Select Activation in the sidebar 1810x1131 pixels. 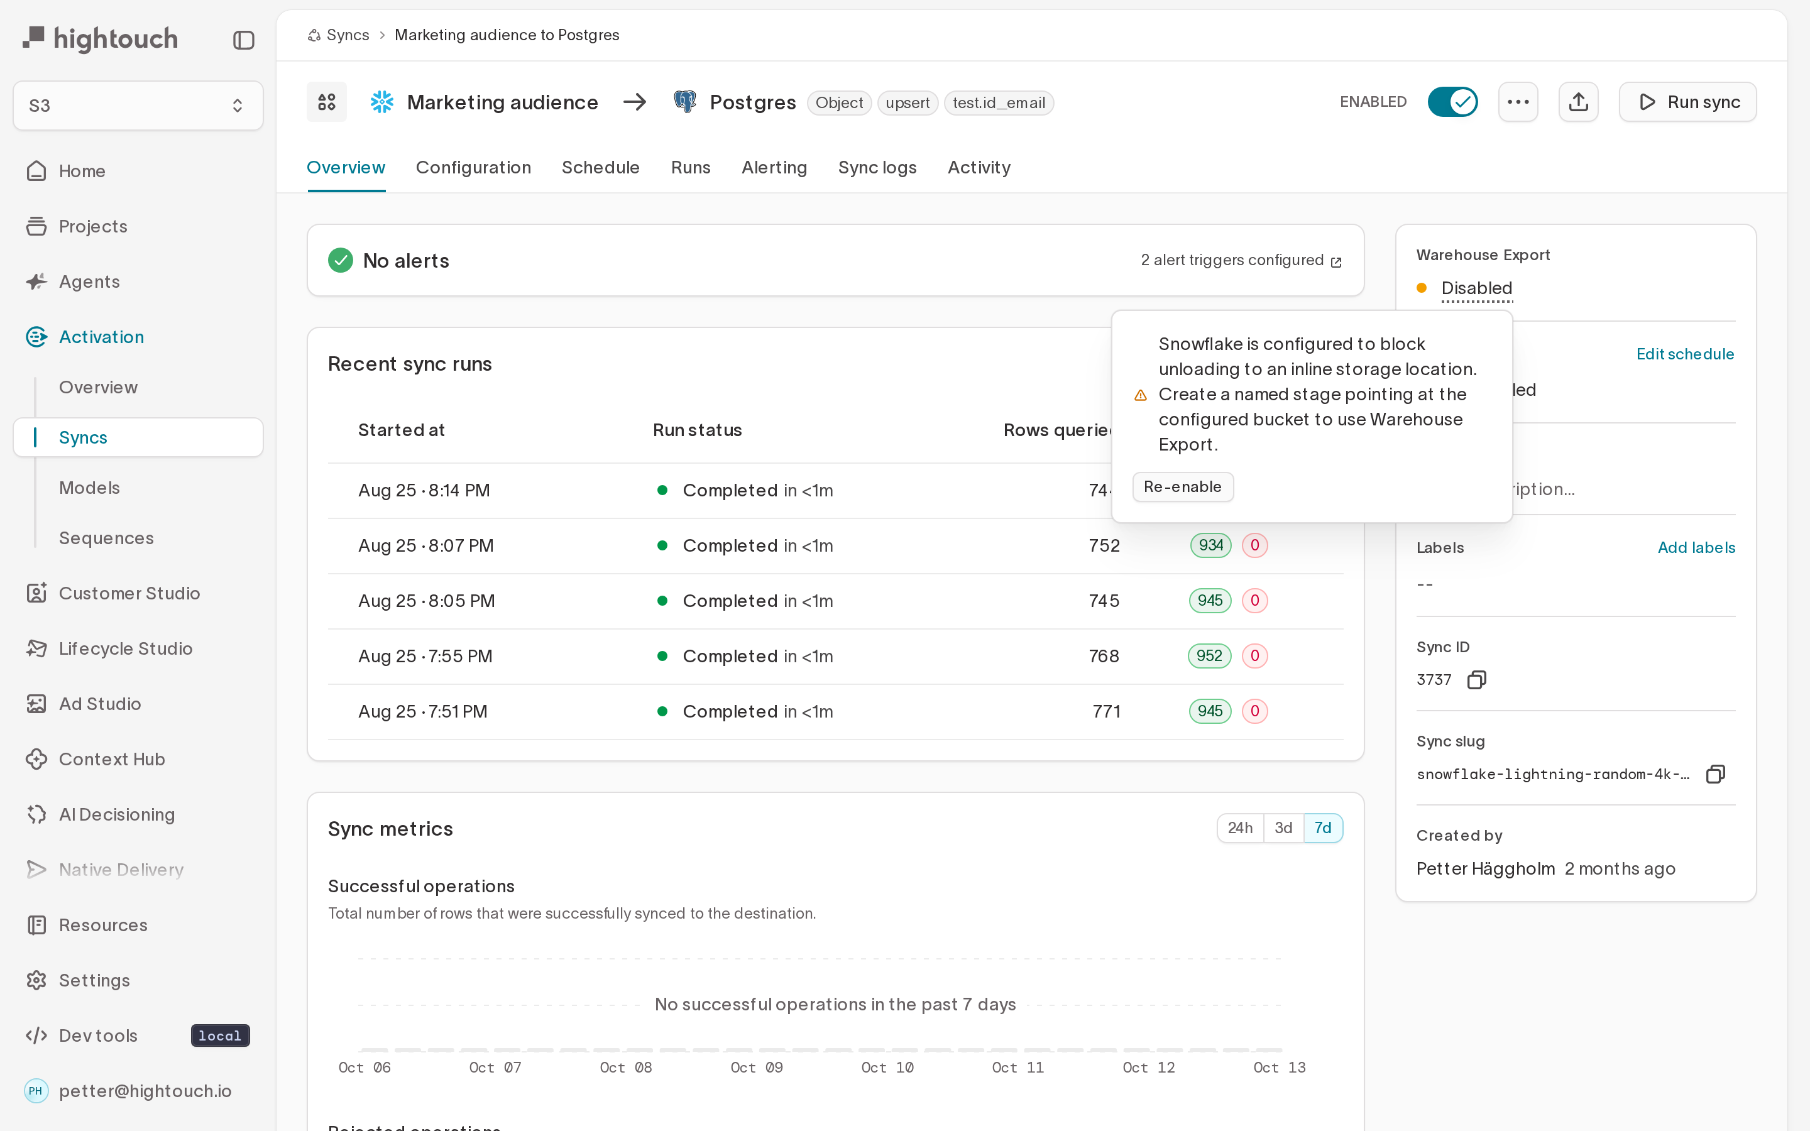click(x=101, y=337)
